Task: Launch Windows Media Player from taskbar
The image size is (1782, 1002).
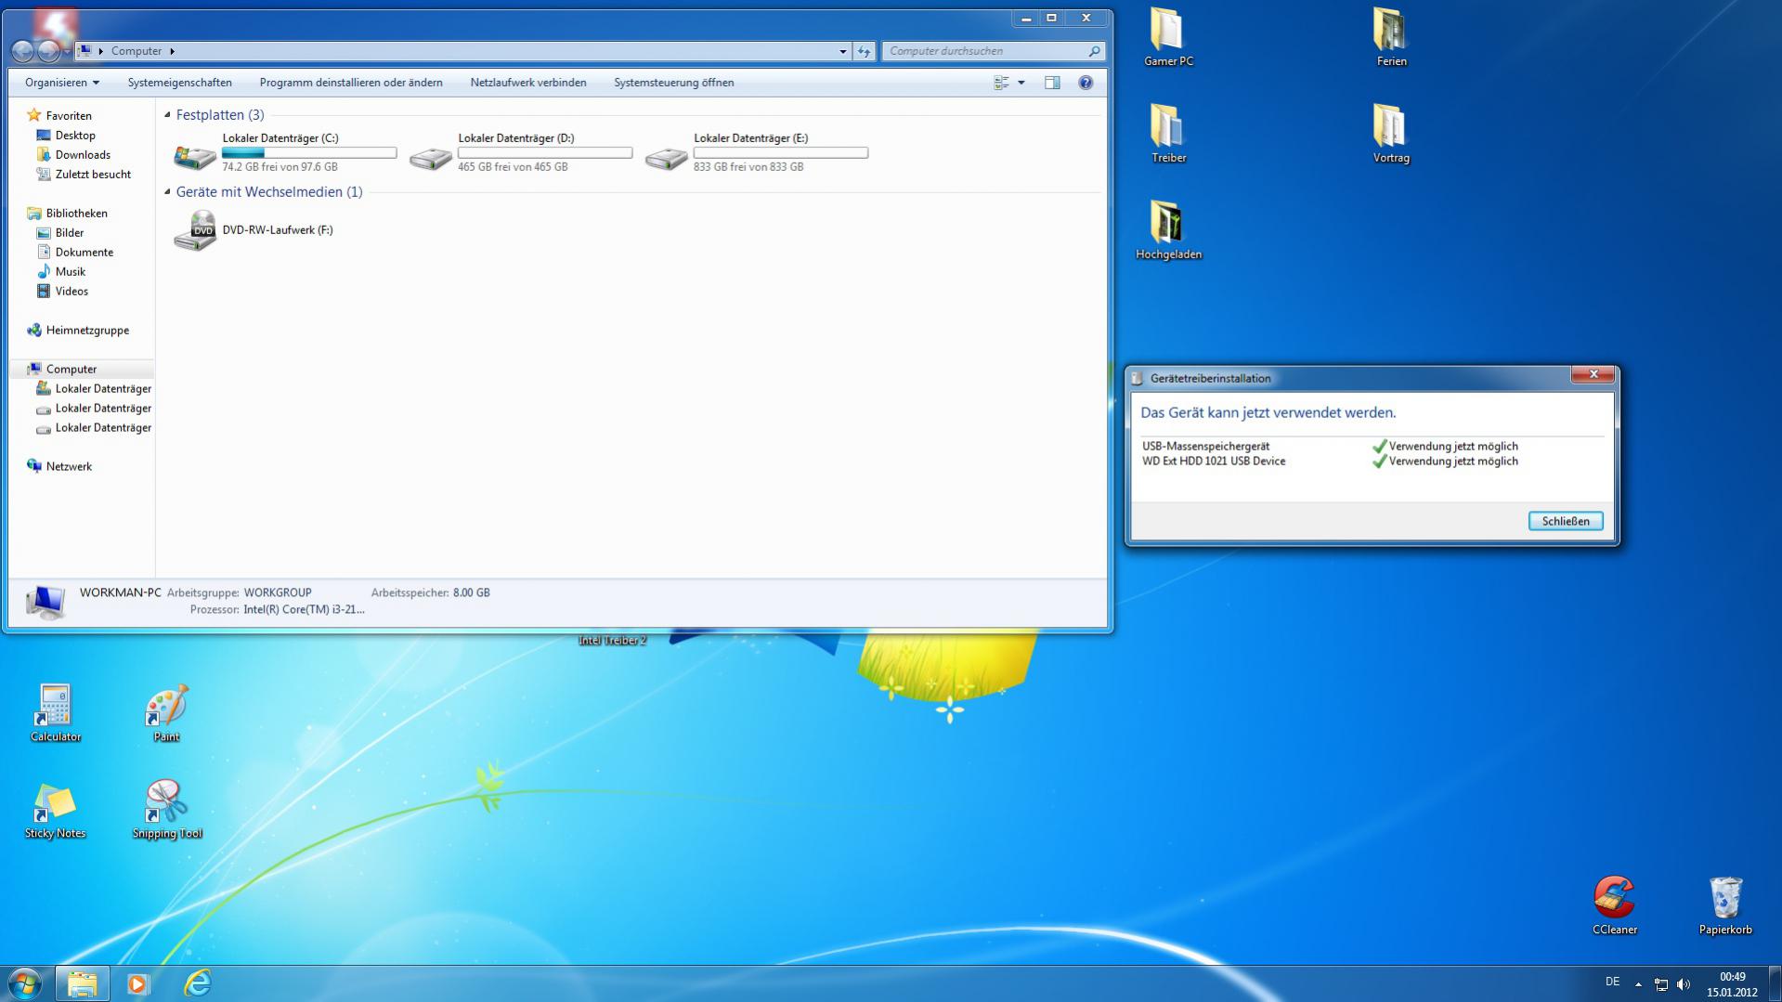Action: [138, 983]
